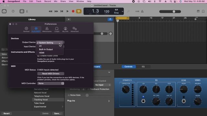The height and width of the screenshot is (116, 207).
Task: Open Loops preferences tab
Action: (x=57, y=29)
